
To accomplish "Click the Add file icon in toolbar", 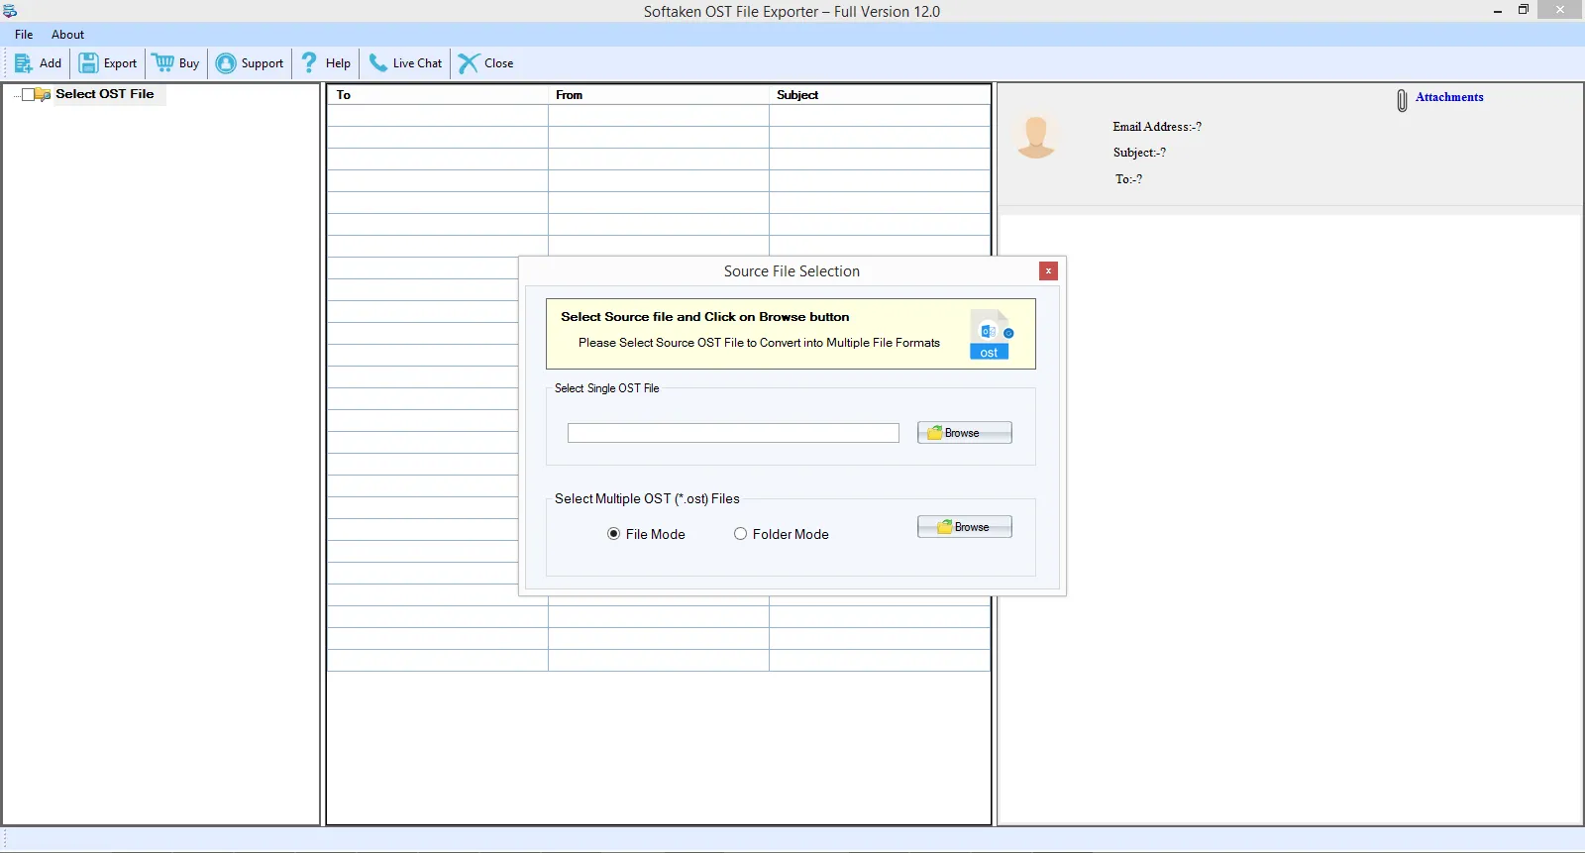I will (x=24, y=63).
